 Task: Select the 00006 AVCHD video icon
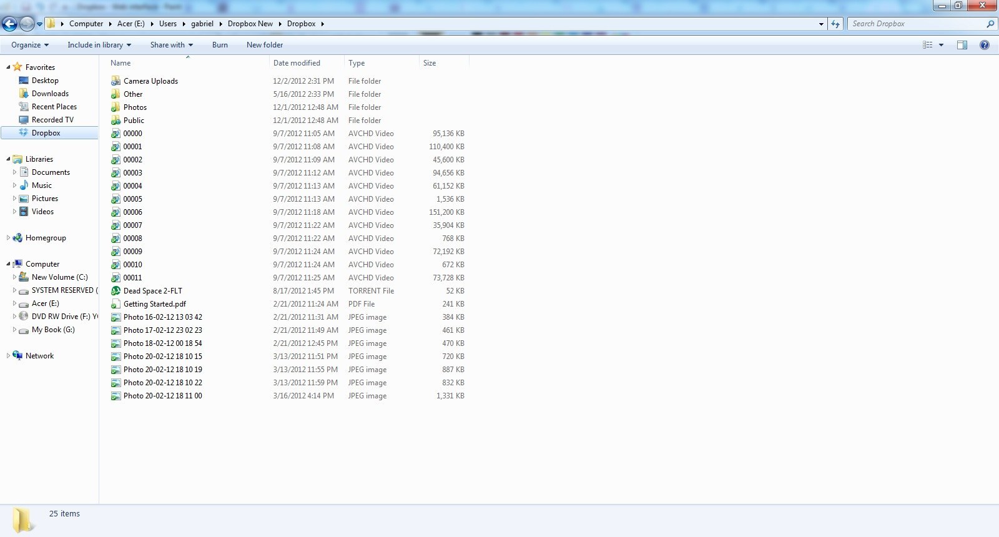point(116,212)
